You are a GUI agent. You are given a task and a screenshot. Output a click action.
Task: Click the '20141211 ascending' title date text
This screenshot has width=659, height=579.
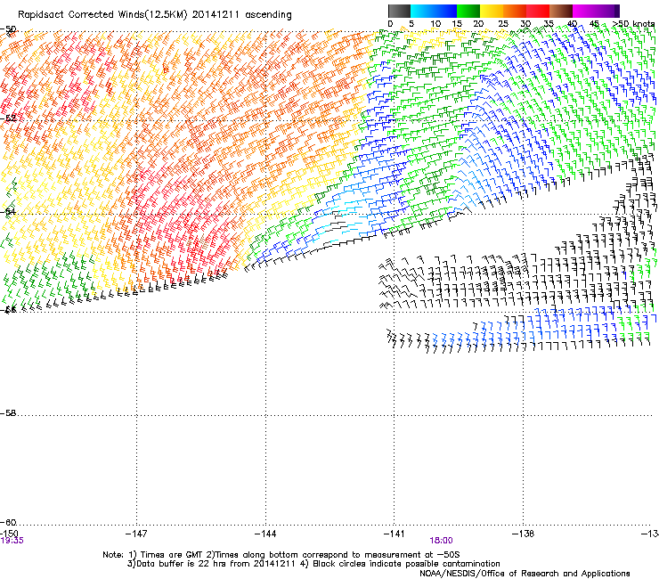(242, 15)
